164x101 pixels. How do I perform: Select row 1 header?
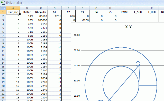[x=3, y=12]
